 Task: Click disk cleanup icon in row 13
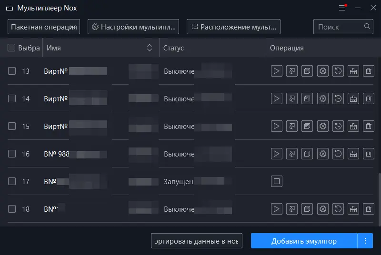tap(353, 71)
